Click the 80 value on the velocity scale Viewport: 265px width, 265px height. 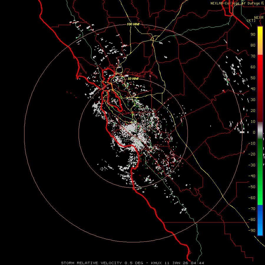tap(253, 45)
